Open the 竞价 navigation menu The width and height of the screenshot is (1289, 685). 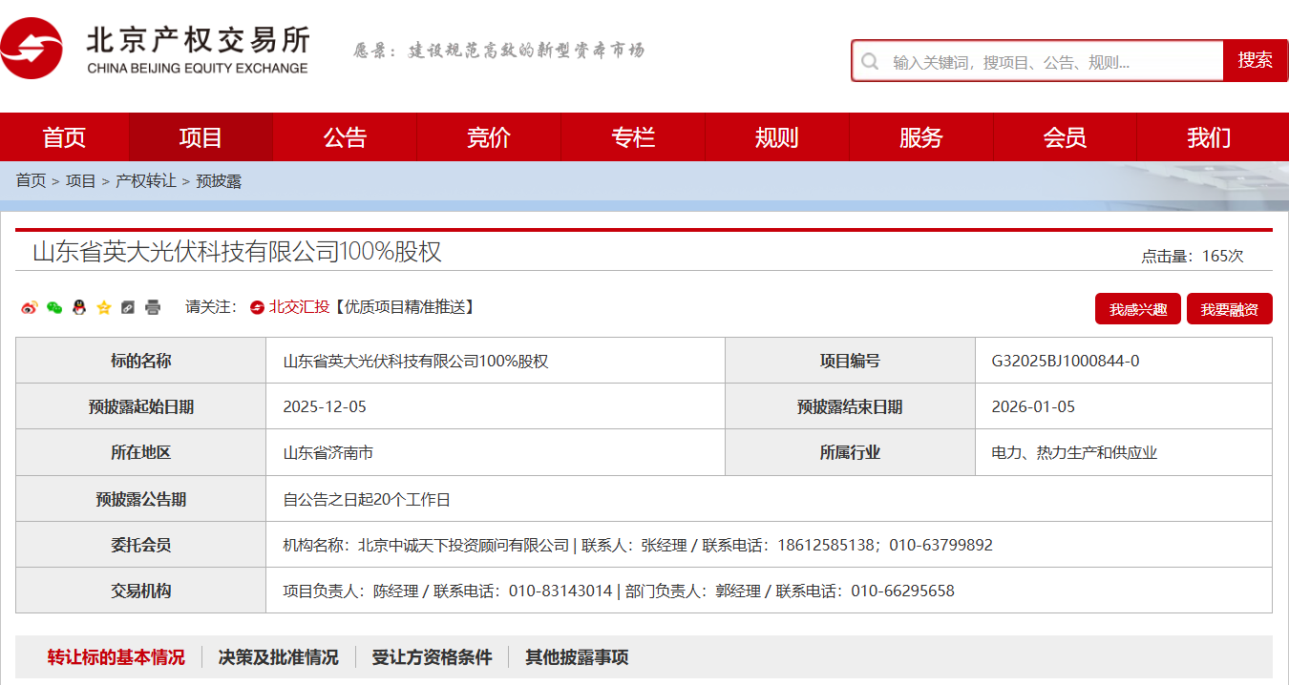click(489, 137)
